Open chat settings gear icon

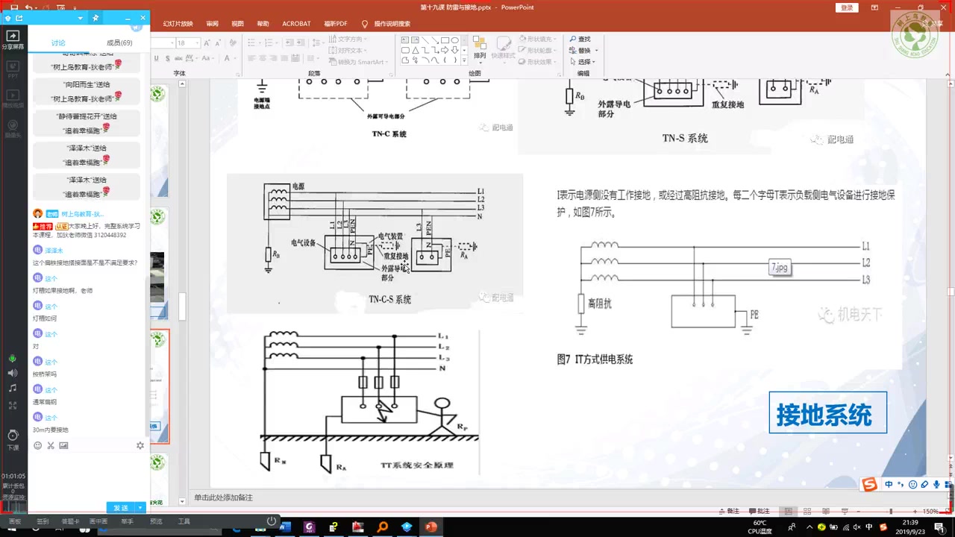point(140,445)
